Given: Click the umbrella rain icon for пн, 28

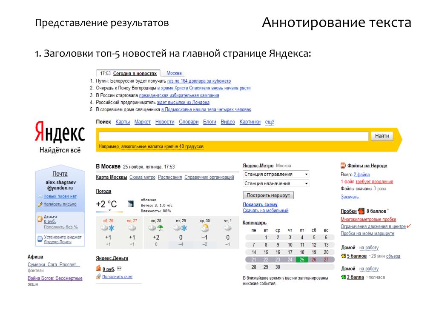Looking at the screenshot, I should [160, 228].
